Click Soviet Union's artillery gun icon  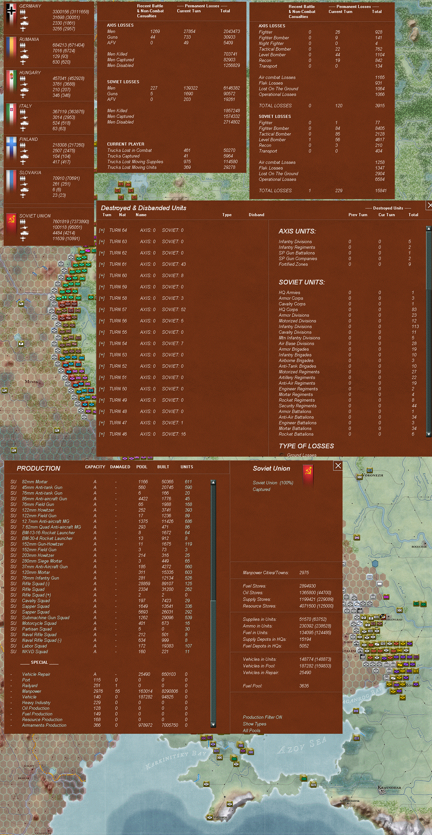24,227
